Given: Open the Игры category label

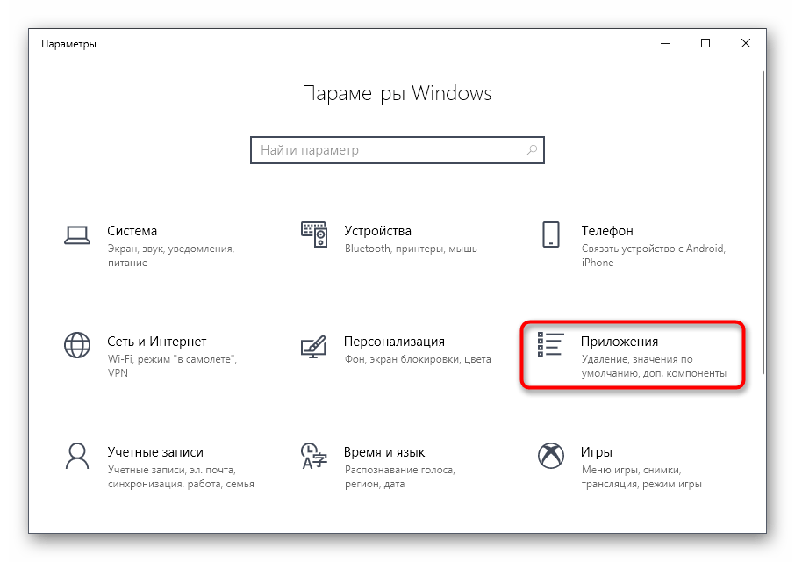Looking at the screenshot, I should (597, 452).
